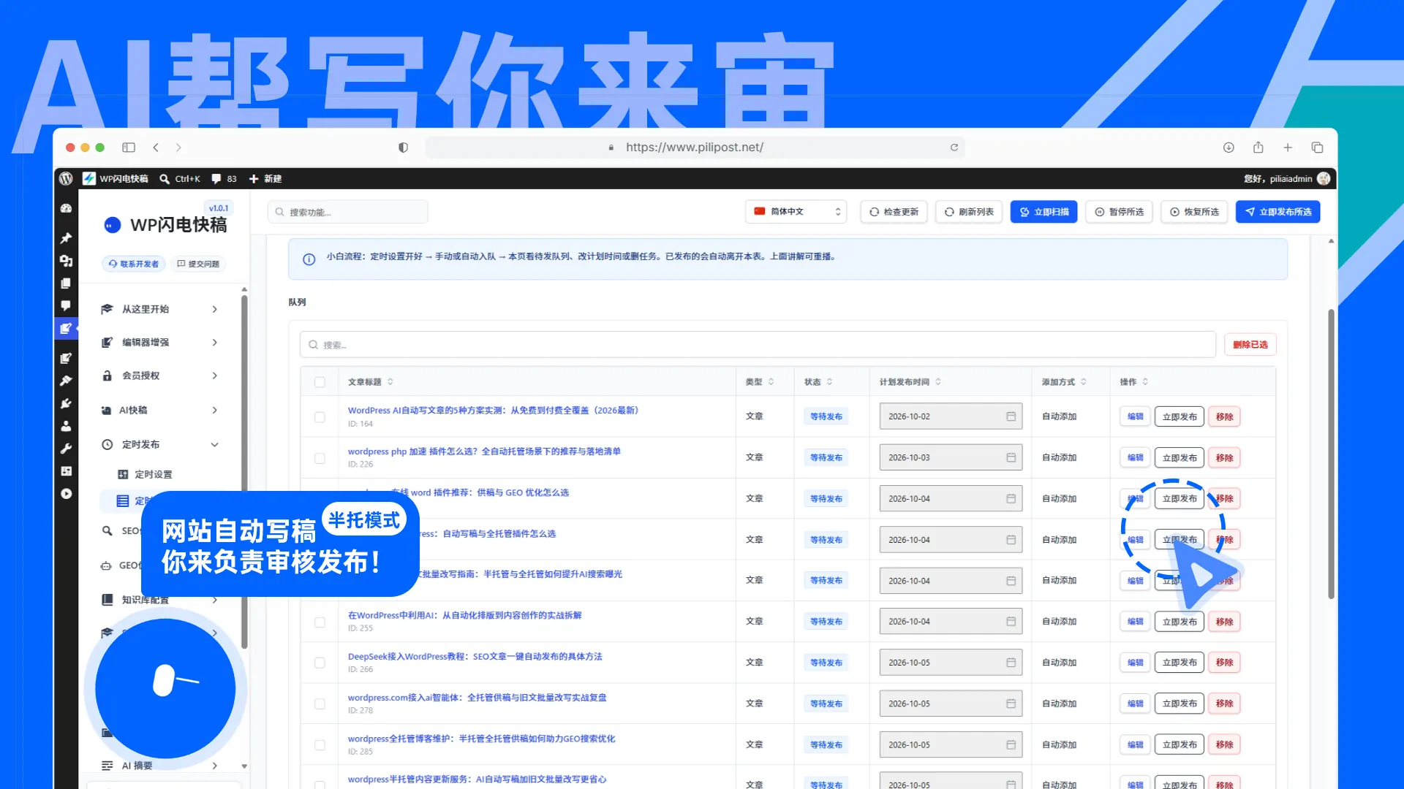Expand the 会员授权 menu section
The image size is (1404, 789).
tap(159, 376)
